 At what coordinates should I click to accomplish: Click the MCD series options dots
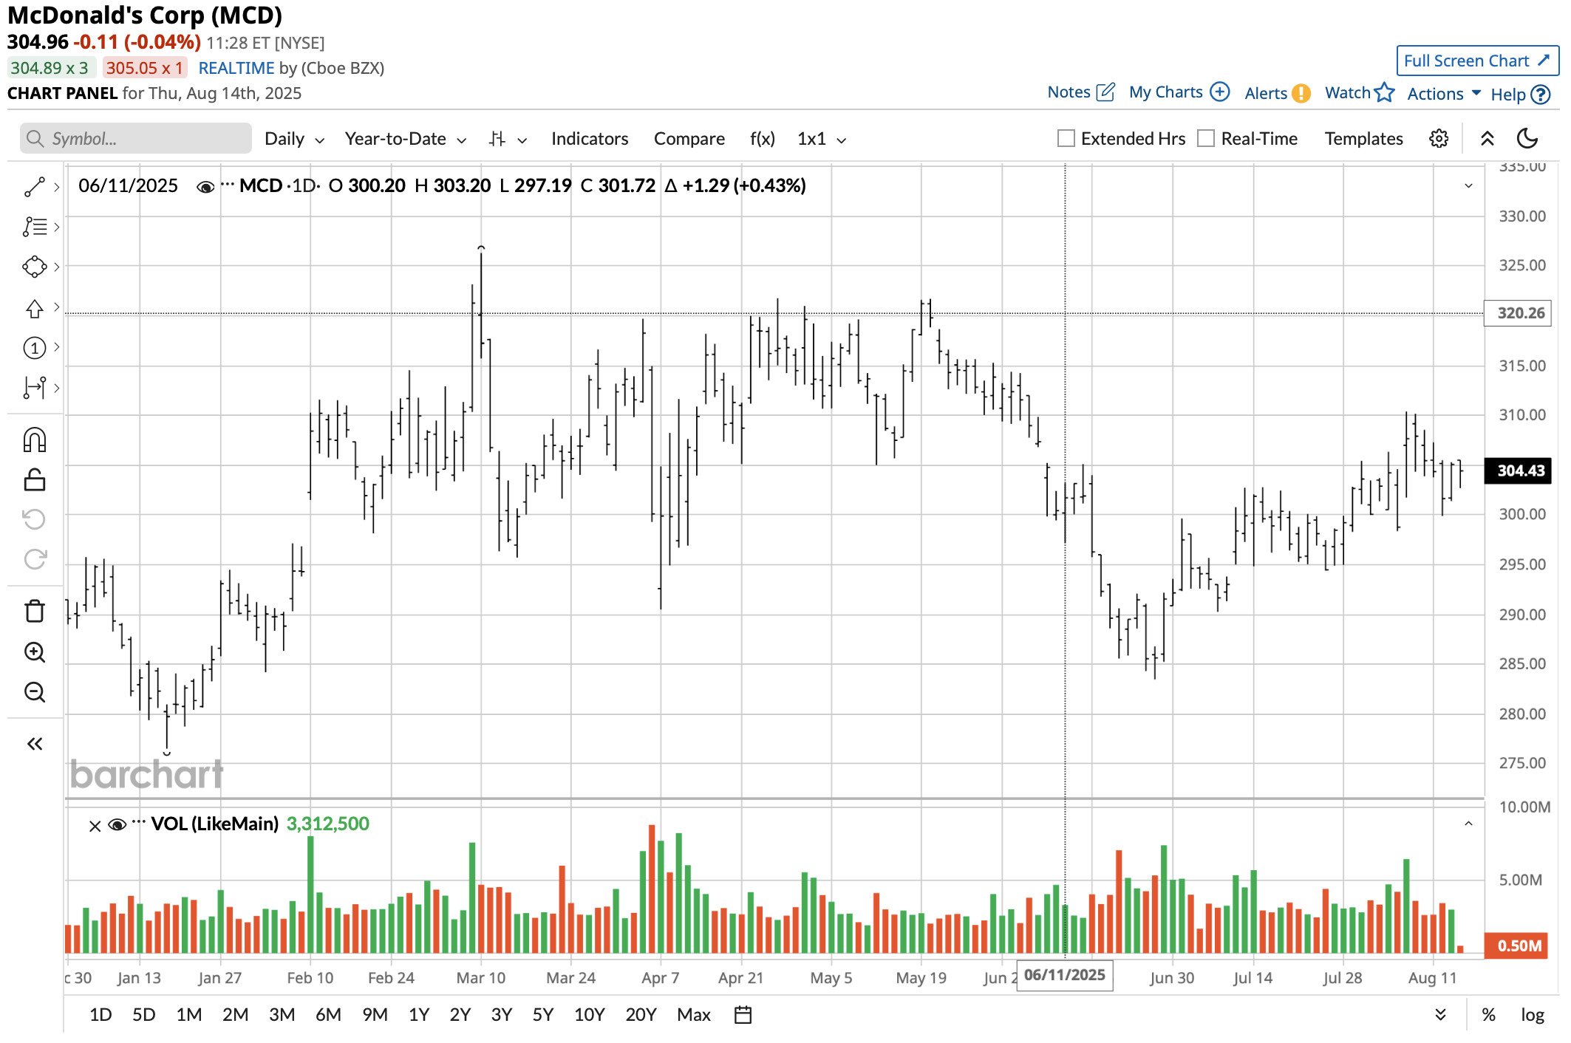(228, 184)
